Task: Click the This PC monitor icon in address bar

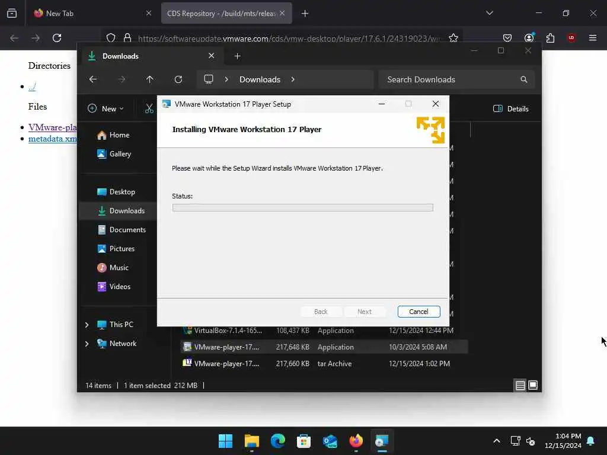Action: point(209,79)
